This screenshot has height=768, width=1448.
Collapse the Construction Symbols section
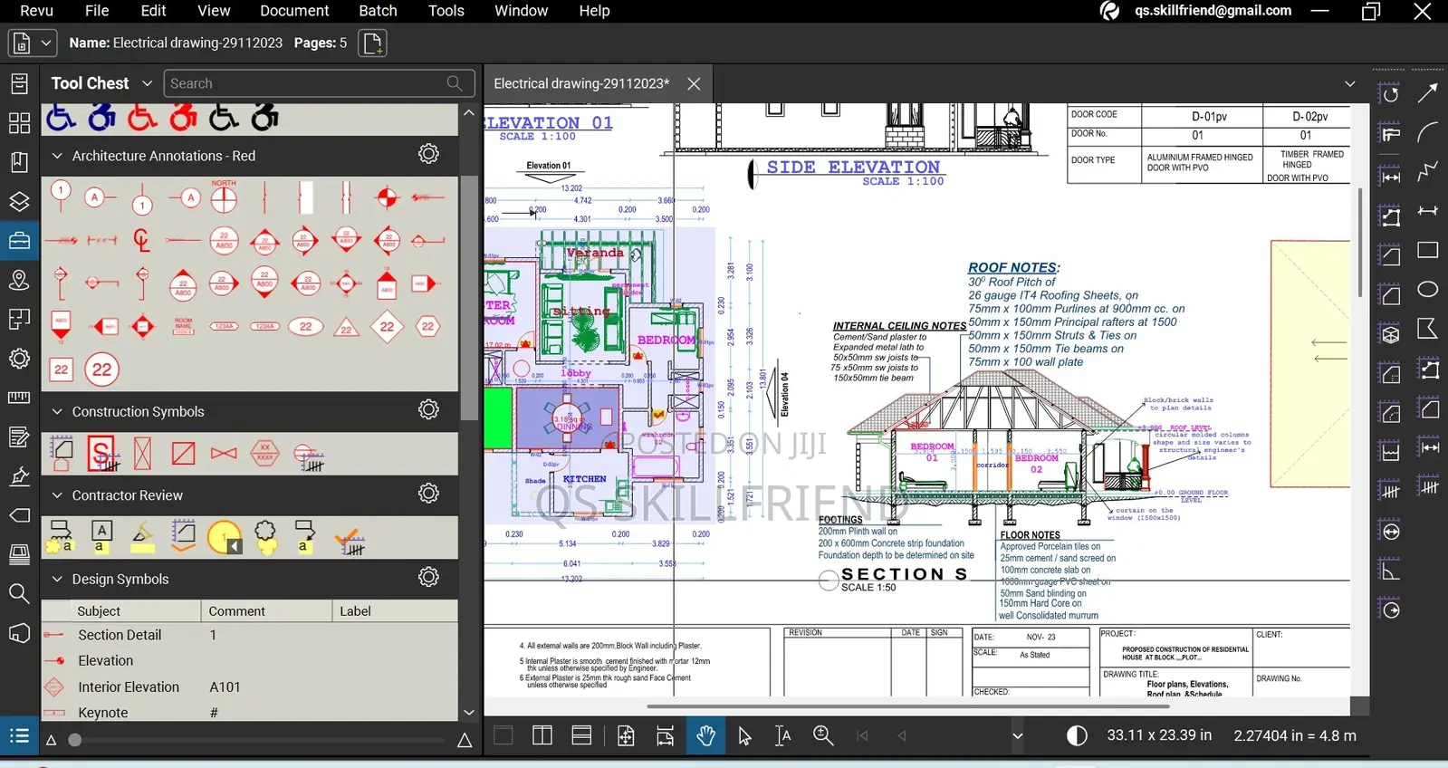[x=57, y=411]
